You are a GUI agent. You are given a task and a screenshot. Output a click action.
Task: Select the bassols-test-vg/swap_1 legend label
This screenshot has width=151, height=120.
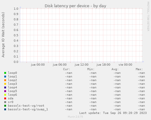pyautogui.click(x=28, y=109)
